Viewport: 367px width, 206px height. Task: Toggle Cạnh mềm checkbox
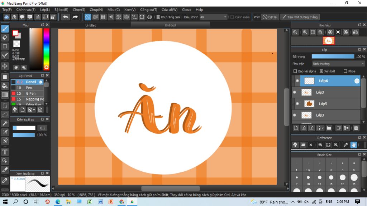pyautogui.click(x=232, y=17)
